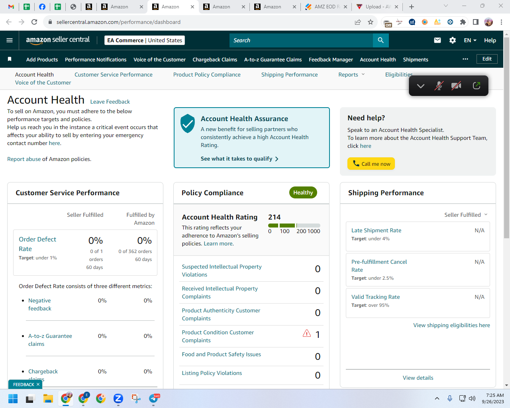Close the FEEDBACK tab with its X
This screenshot has width=510, height=408.
pyautogui.click(x=38, y=384)
